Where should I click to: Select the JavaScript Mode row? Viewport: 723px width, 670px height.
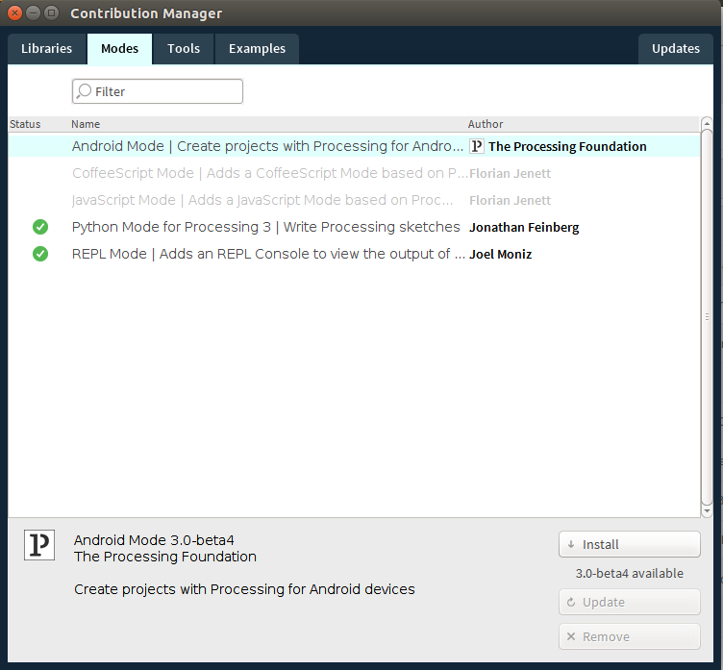click(354, 200)
